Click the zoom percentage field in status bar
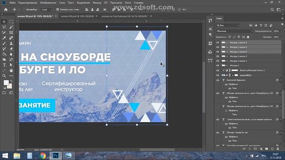285x160 pixels. pos(20,150)
